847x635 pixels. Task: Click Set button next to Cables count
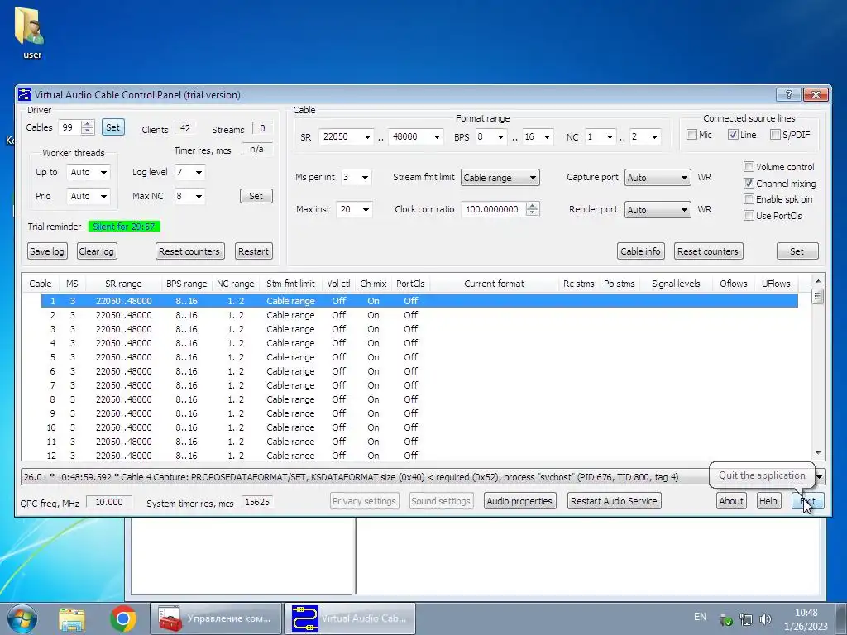[112, 127]
